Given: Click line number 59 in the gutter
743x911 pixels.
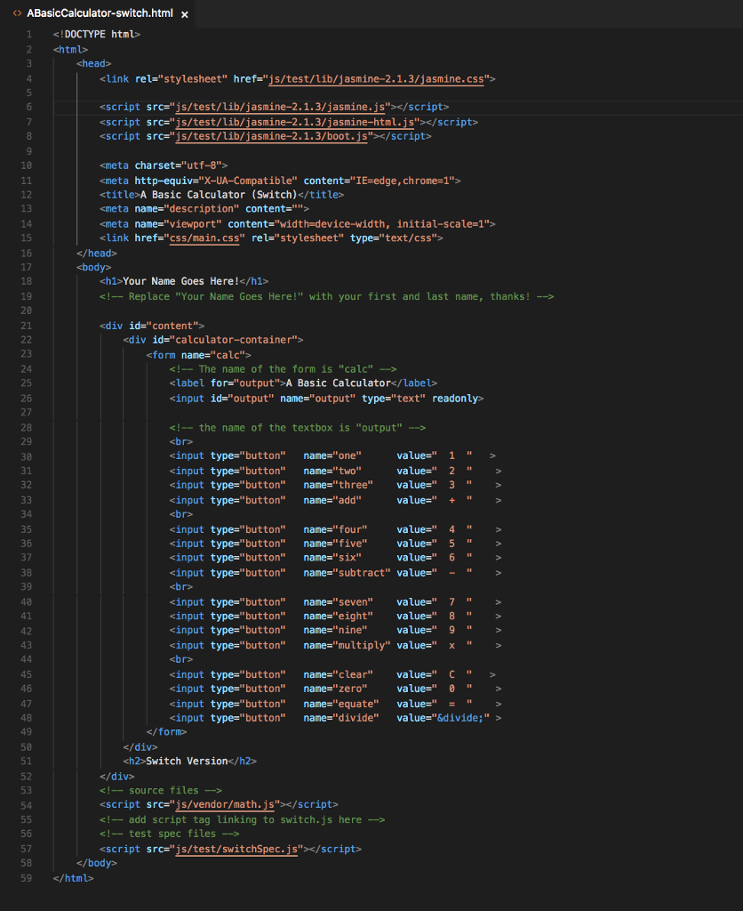Looking at the screenshot, I should [x=26, y=878].
